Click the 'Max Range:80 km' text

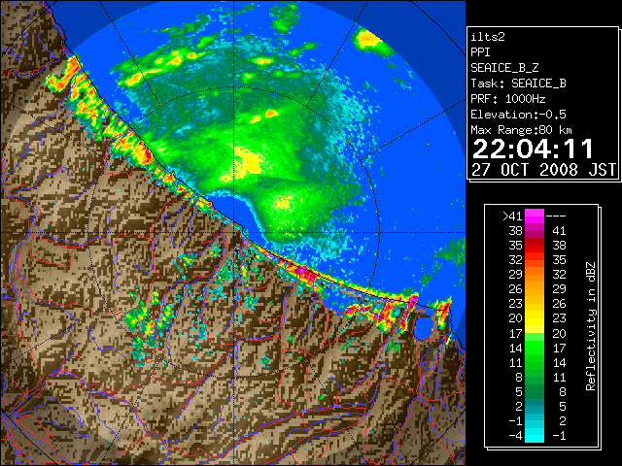(x=521, y=130)
